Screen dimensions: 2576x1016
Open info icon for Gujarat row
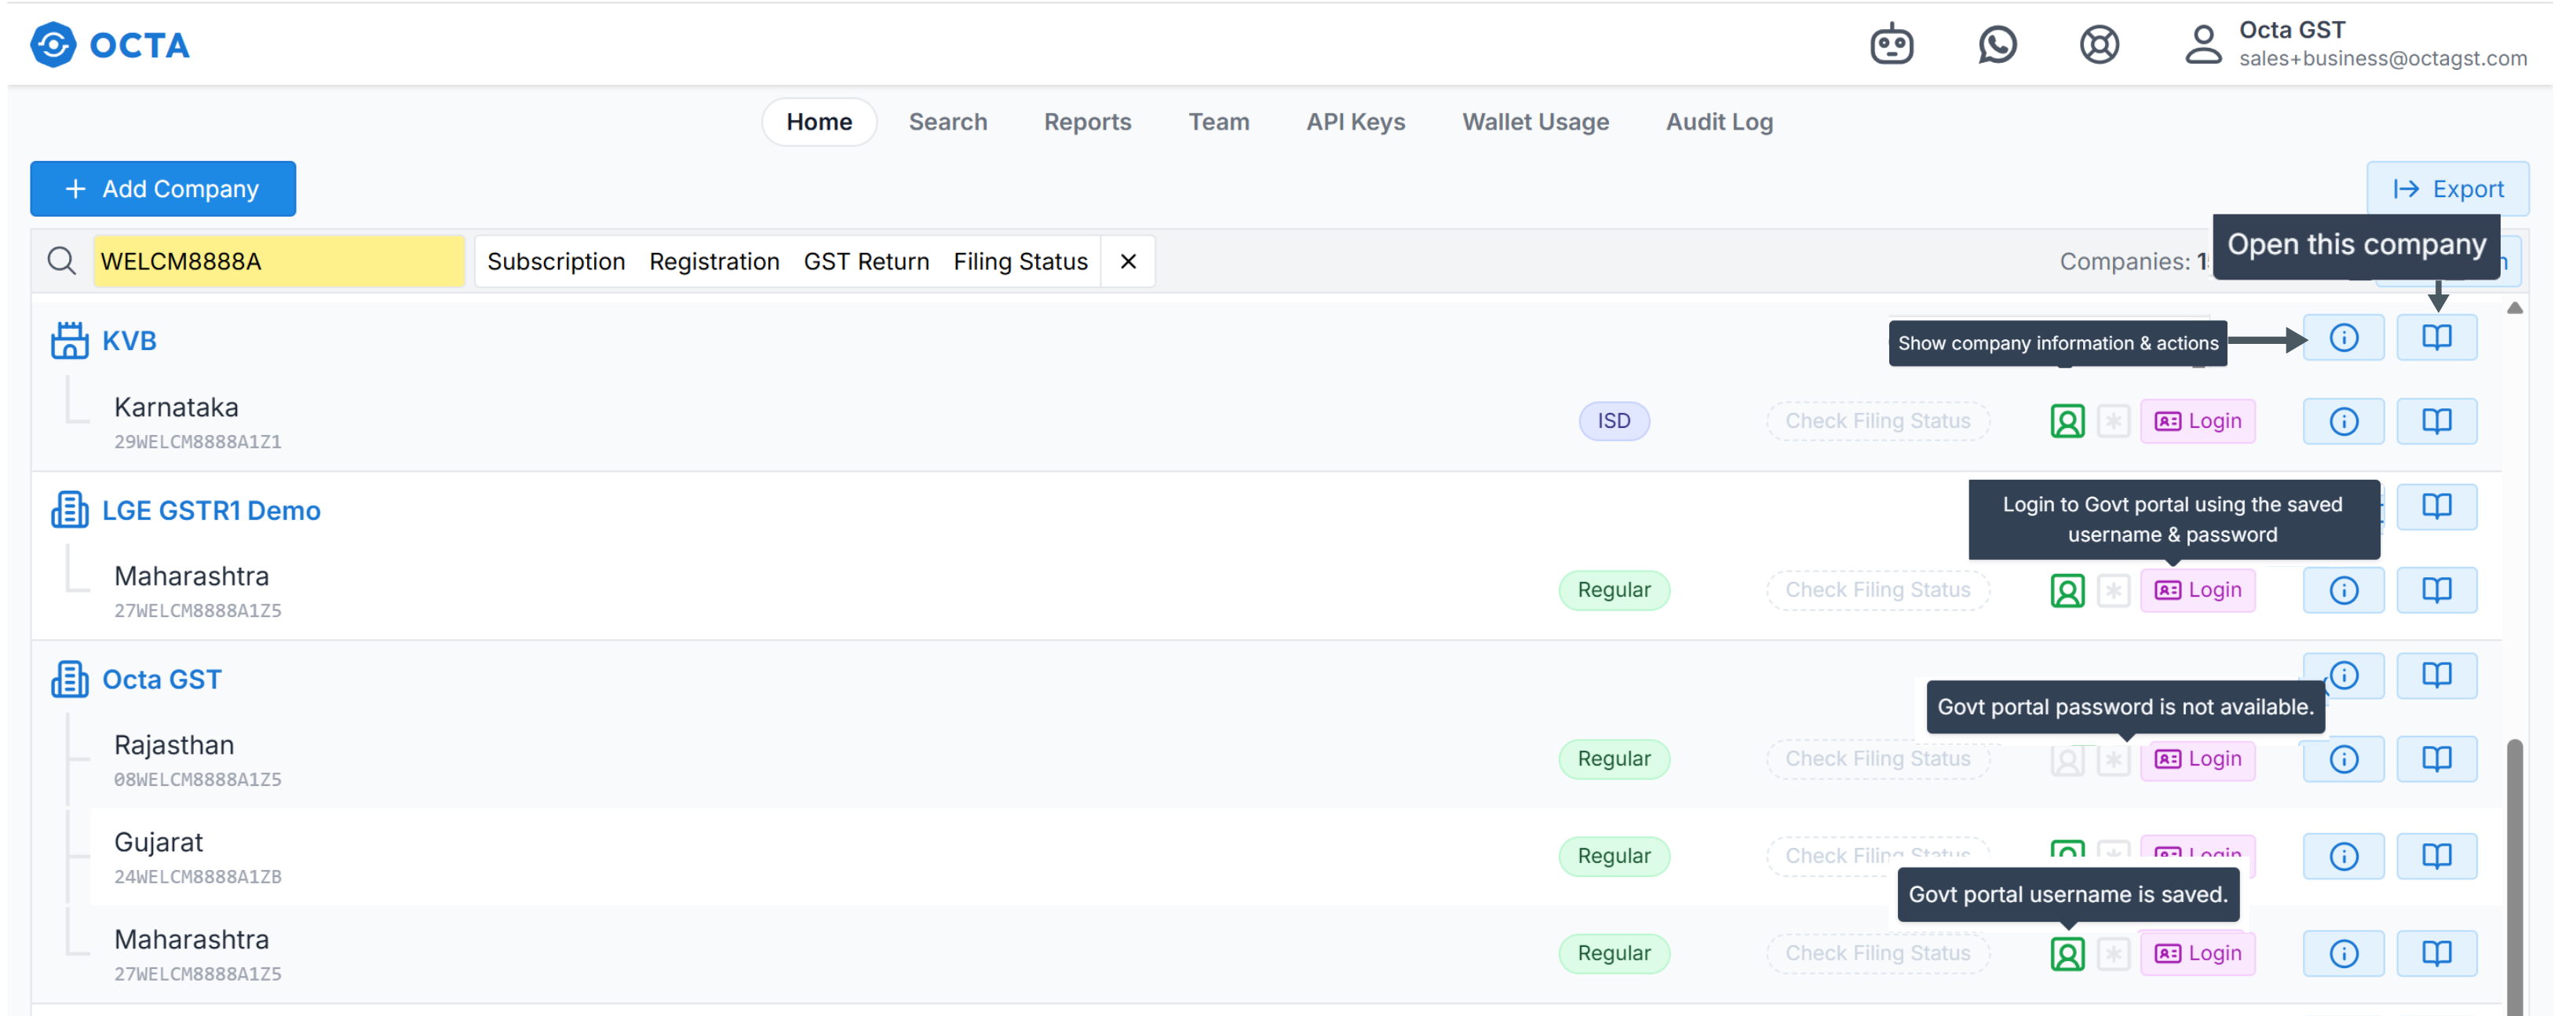2343,856
